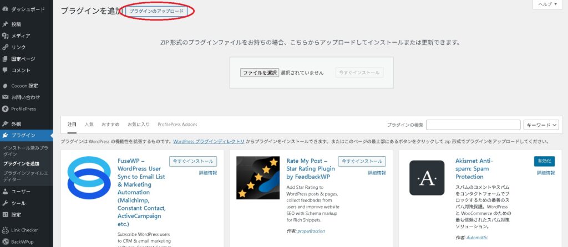Open the お問い合わせ menu item
Image resolution: width=568 pixels, height=247 pixels.
tap(27, 97)
